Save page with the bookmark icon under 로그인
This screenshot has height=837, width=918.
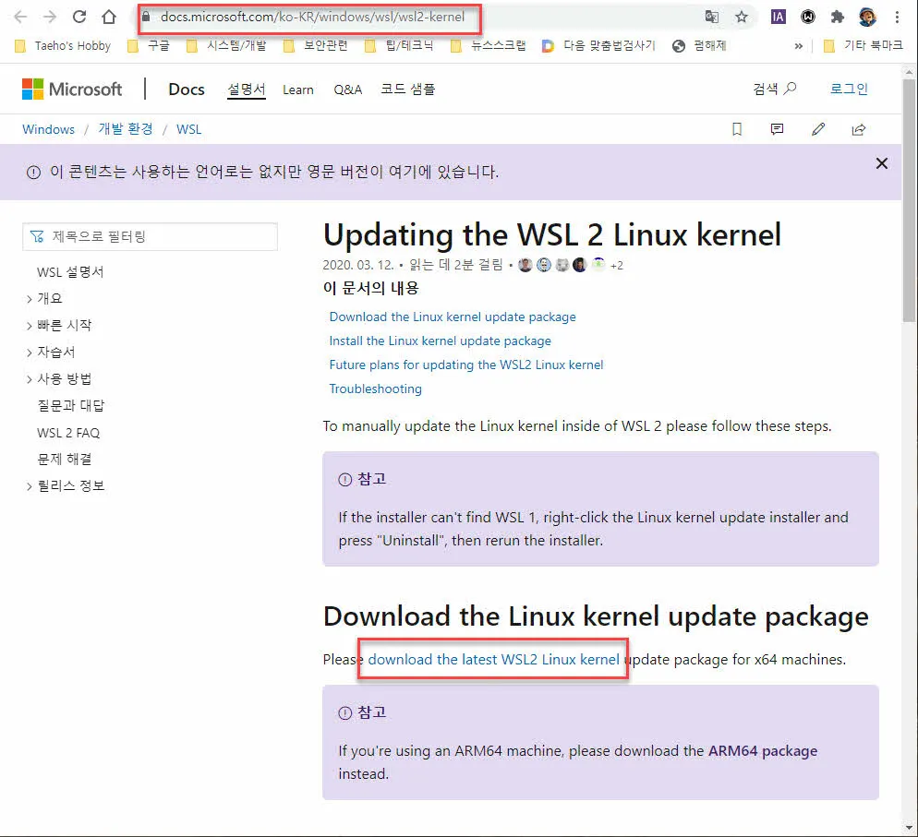click(737, 129)
